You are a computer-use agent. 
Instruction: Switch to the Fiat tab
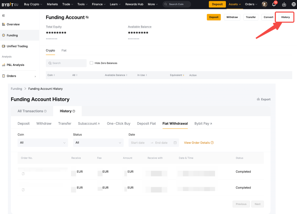point(64,51)
